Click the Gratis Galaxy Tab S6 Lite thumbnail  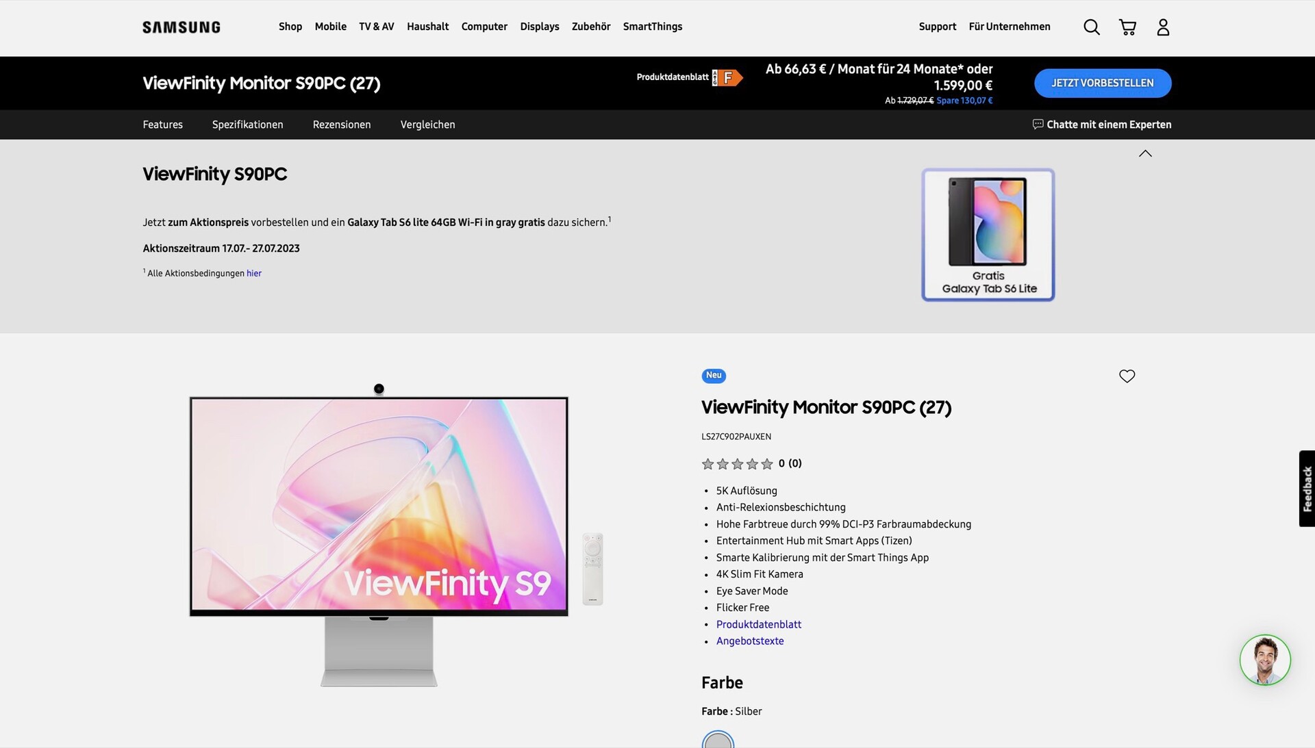988,235
